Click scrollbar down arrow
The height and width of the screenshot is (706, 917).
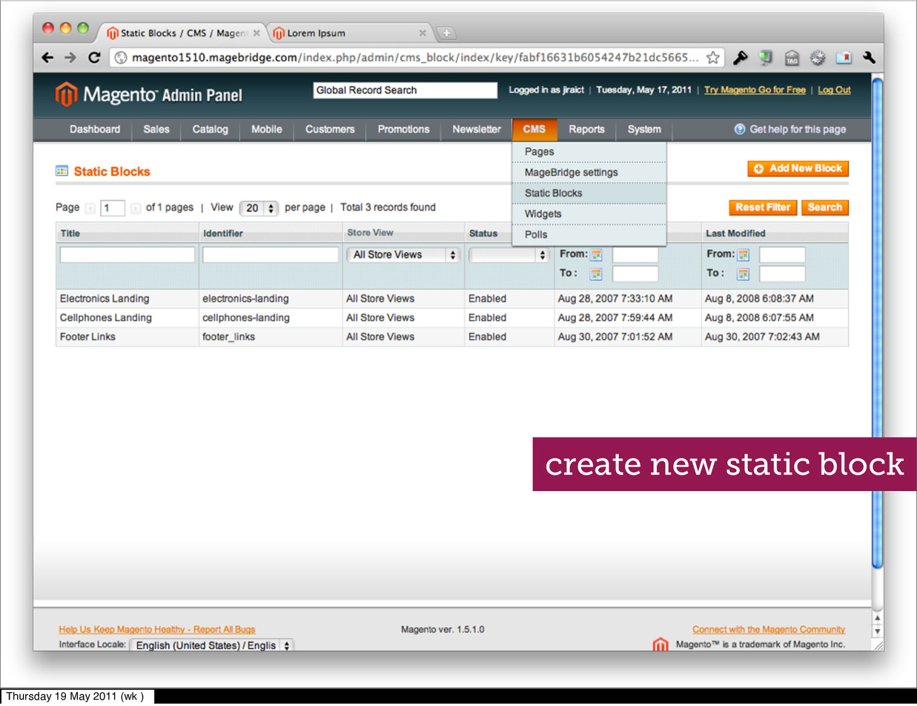tap(877, 632)
